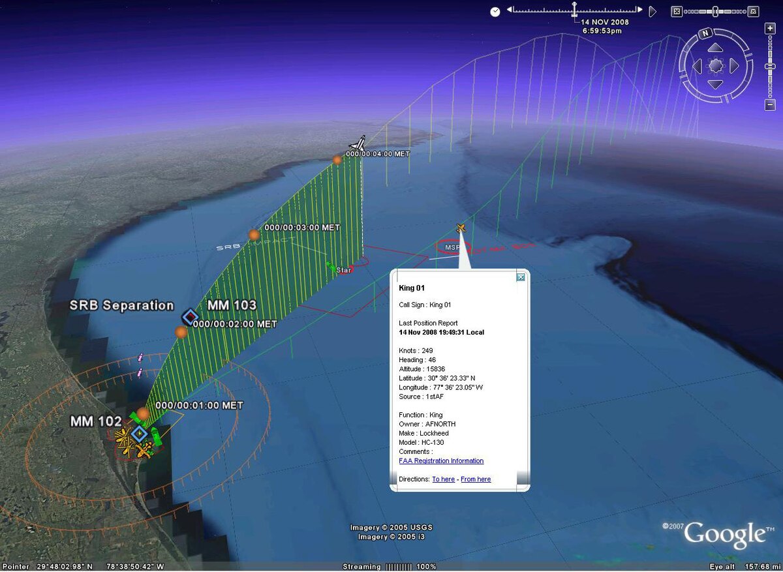The height and width of the screenshot is (572, 783).
Task: Click the zoom out minus button
Action: point(770,105)
